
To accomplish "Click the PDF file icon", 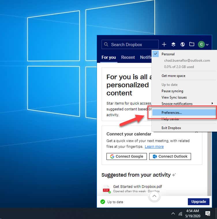I will (106, 189).
